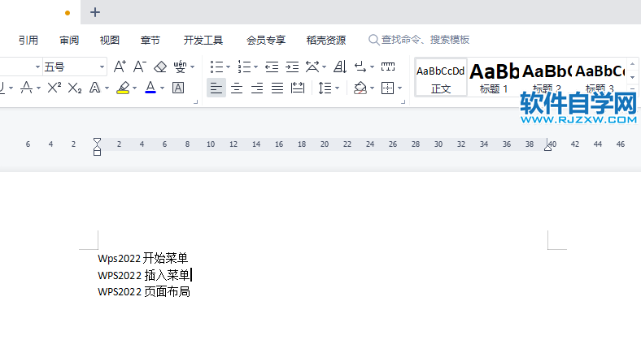641x357 pixels.
Task: Align text left
Action: 216,88
